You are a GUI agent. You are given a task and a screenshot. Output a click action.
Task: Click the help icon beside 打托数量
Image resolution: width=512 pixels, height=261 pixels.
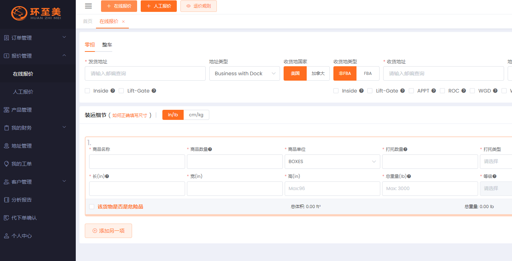[x=406, y=149]
